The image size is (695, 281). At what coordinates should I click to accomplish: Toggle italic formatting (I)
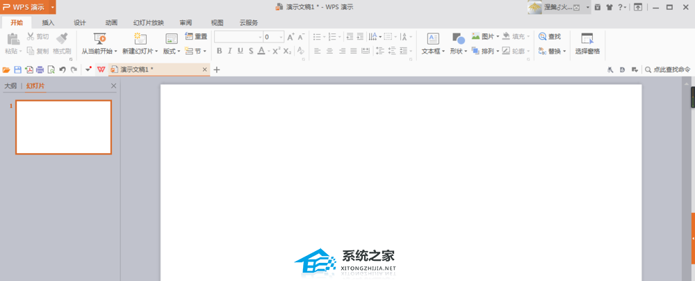[229, 51]
